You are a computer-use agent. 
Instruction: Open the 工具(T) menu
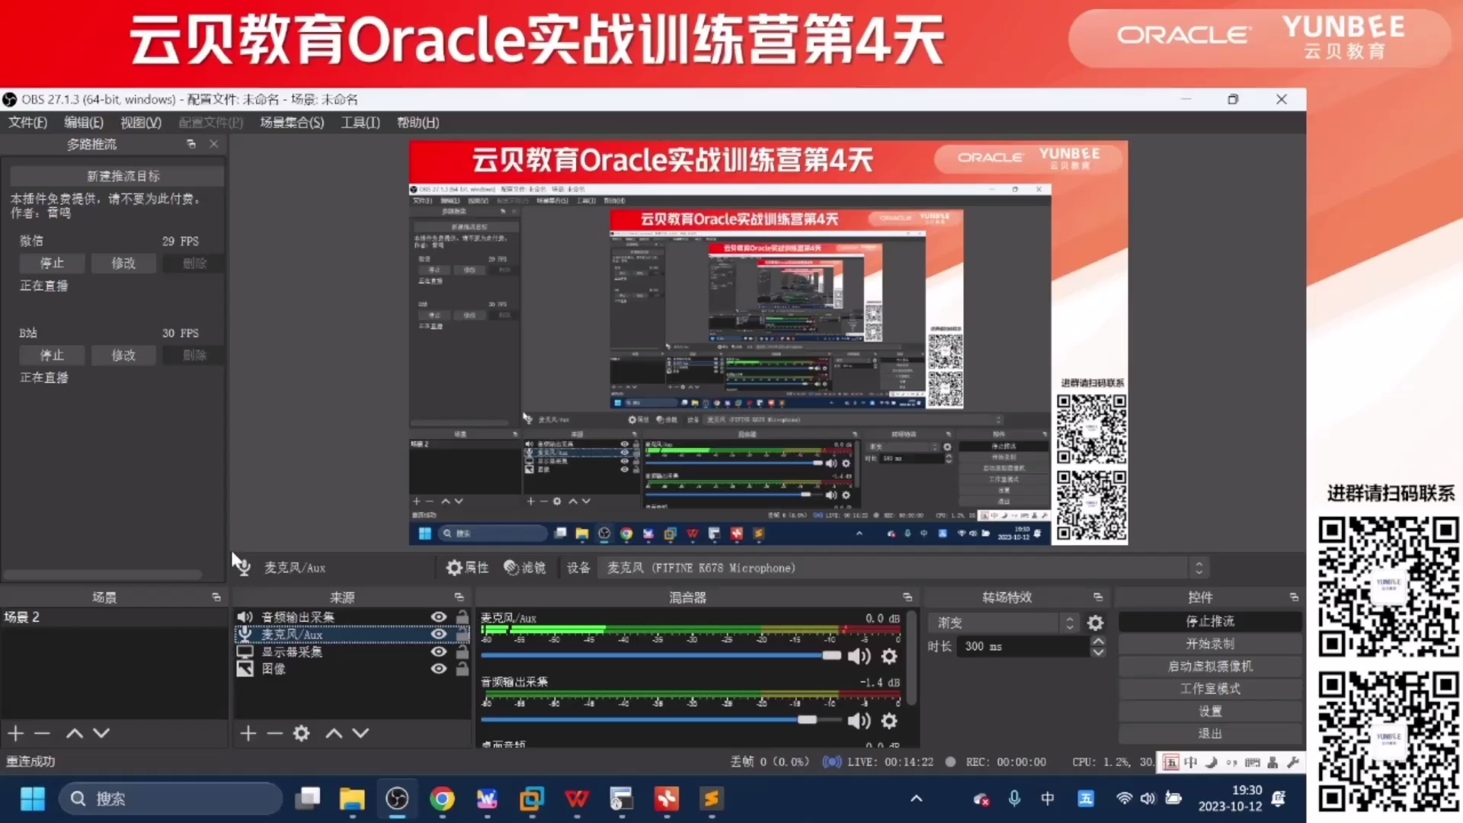pos(360,123)
